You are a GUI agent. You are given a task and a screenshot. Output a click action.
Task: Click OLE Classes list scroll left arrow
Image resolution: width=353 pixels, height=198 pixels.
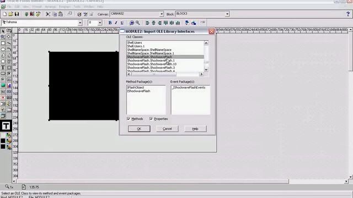tap(129, 74)
